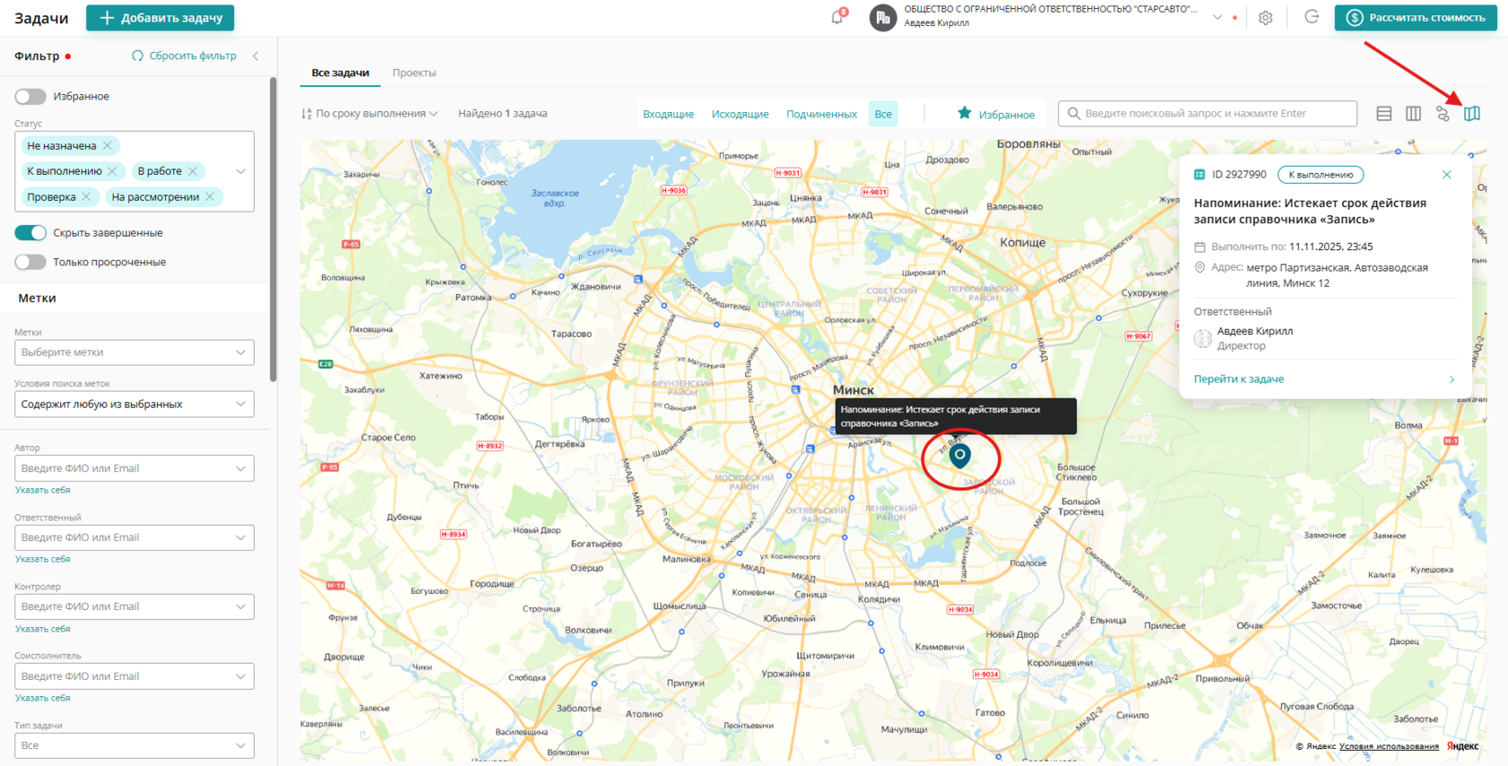Open the Тип задачи dropdown
This screenshot has width=1508, height=766.
click(135, 745)
